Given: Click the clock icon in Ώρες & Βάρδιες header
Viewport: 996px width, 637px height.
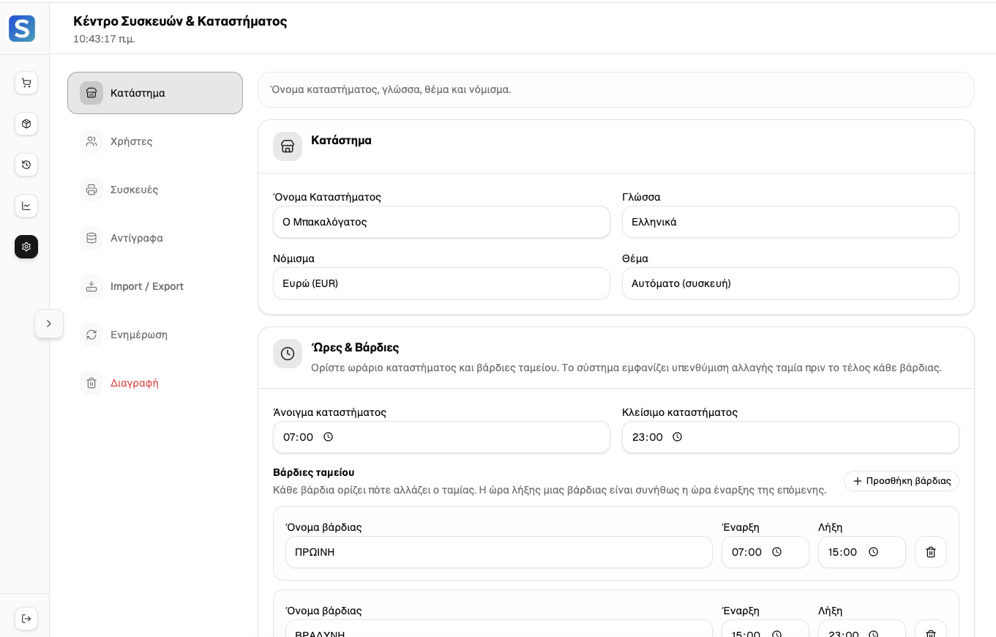Looking at the screenshot, I should pyautogui.click(x=288, y=354).
